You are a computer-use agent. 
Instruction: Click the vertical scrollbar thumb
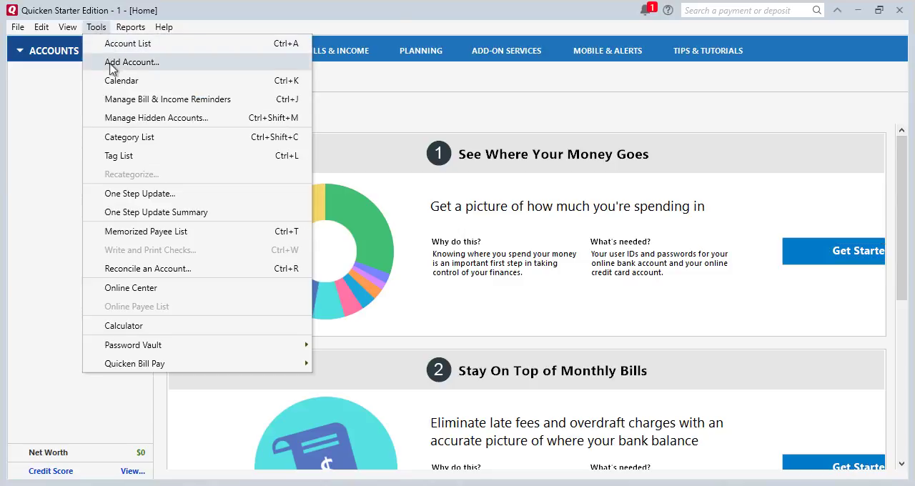pyautogui.click(x=901, y=219)
